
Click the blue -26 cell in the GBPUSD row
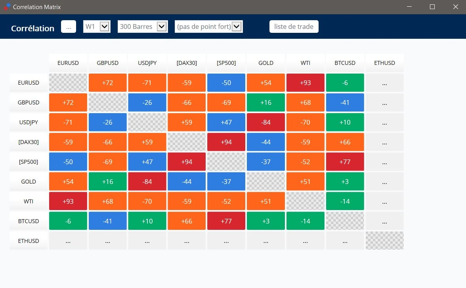(x=147, y=102)
